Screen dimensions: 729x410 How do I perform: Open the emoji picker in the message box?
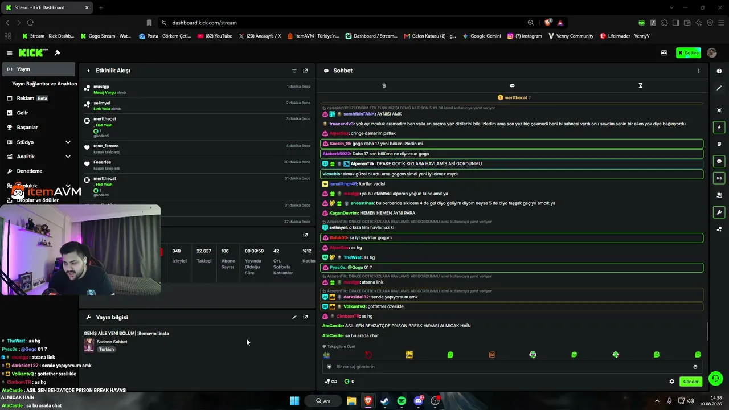695,367
